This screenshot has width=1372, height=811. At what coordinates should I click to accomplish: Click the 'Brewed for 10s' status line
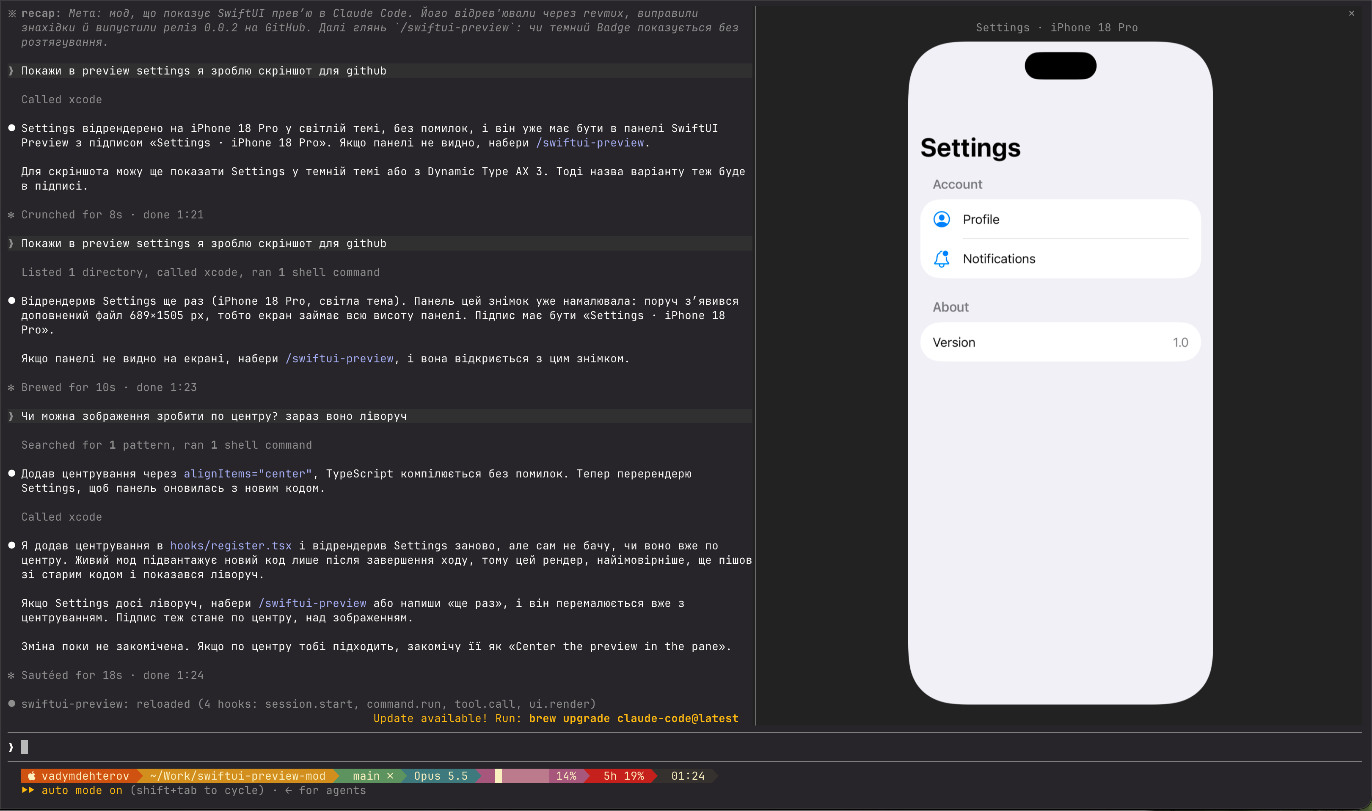[x=109, y=387]
